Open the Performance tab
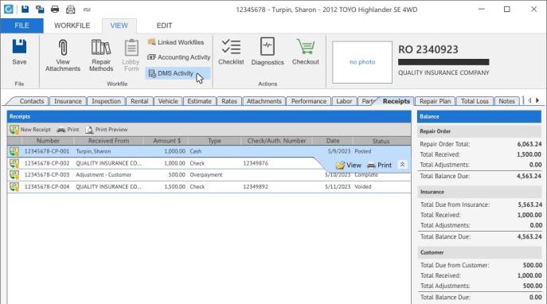Viewport: 547px width, 304px height. pos(308,101)
